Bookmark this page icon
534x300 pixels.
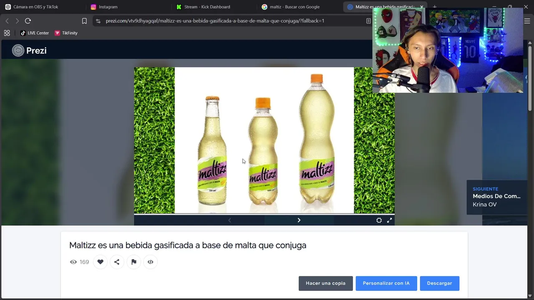pyautogui.click(x=84, y=21)
